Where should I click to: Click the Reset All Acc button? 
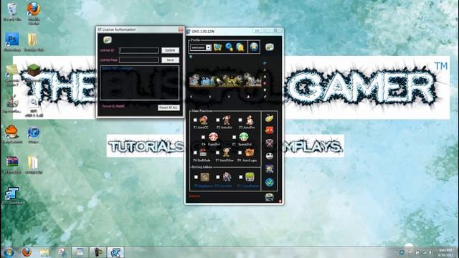tap(169, 107)
